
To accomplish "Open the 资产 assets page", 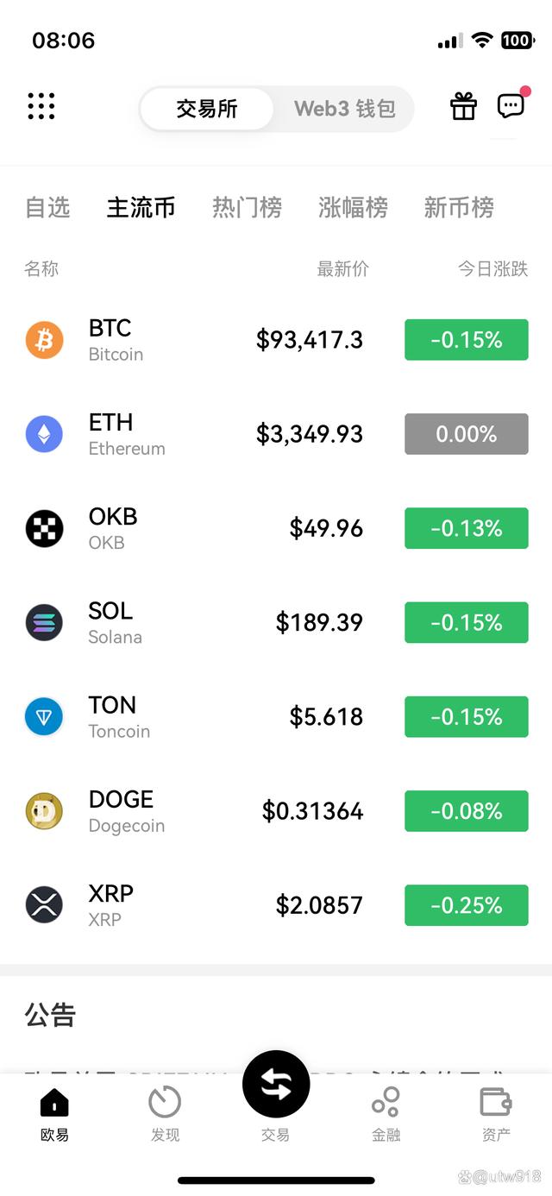I will [x=496, y=1113].
